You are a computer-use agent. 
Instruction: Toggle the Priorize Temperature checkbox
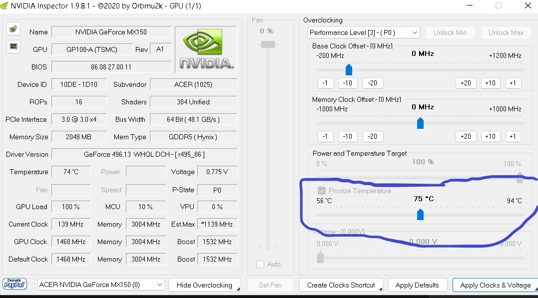point(322,191)
